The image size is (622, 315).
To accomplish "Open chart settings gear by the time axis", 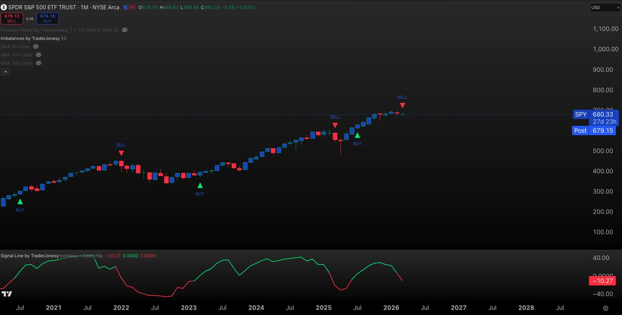I will tap(605, 308).
